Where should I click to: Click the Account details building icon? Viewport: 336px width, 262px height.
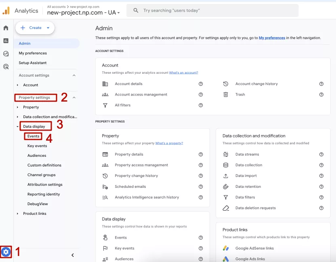[105, 84]
